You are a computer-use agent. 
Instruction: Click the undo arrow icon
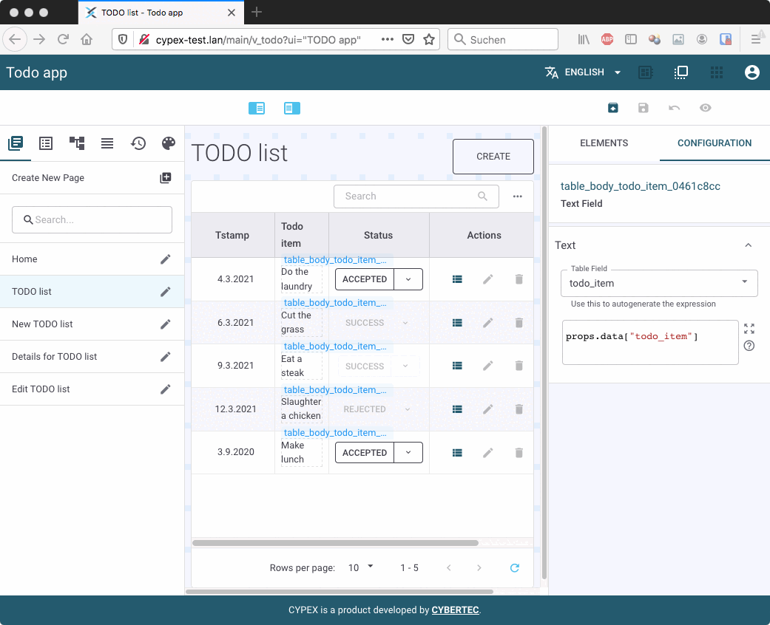675,108
